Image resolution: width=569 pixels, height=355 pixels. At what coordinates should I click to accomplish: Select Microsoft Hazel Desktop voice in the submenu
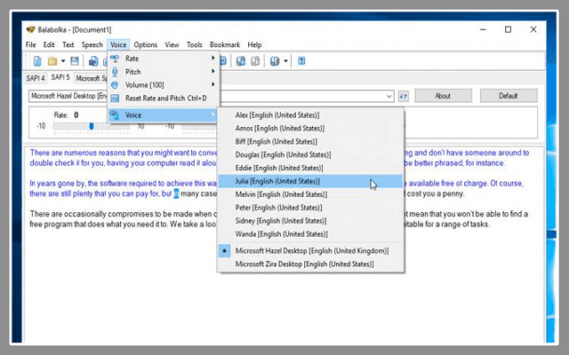[x=311, y=251]
